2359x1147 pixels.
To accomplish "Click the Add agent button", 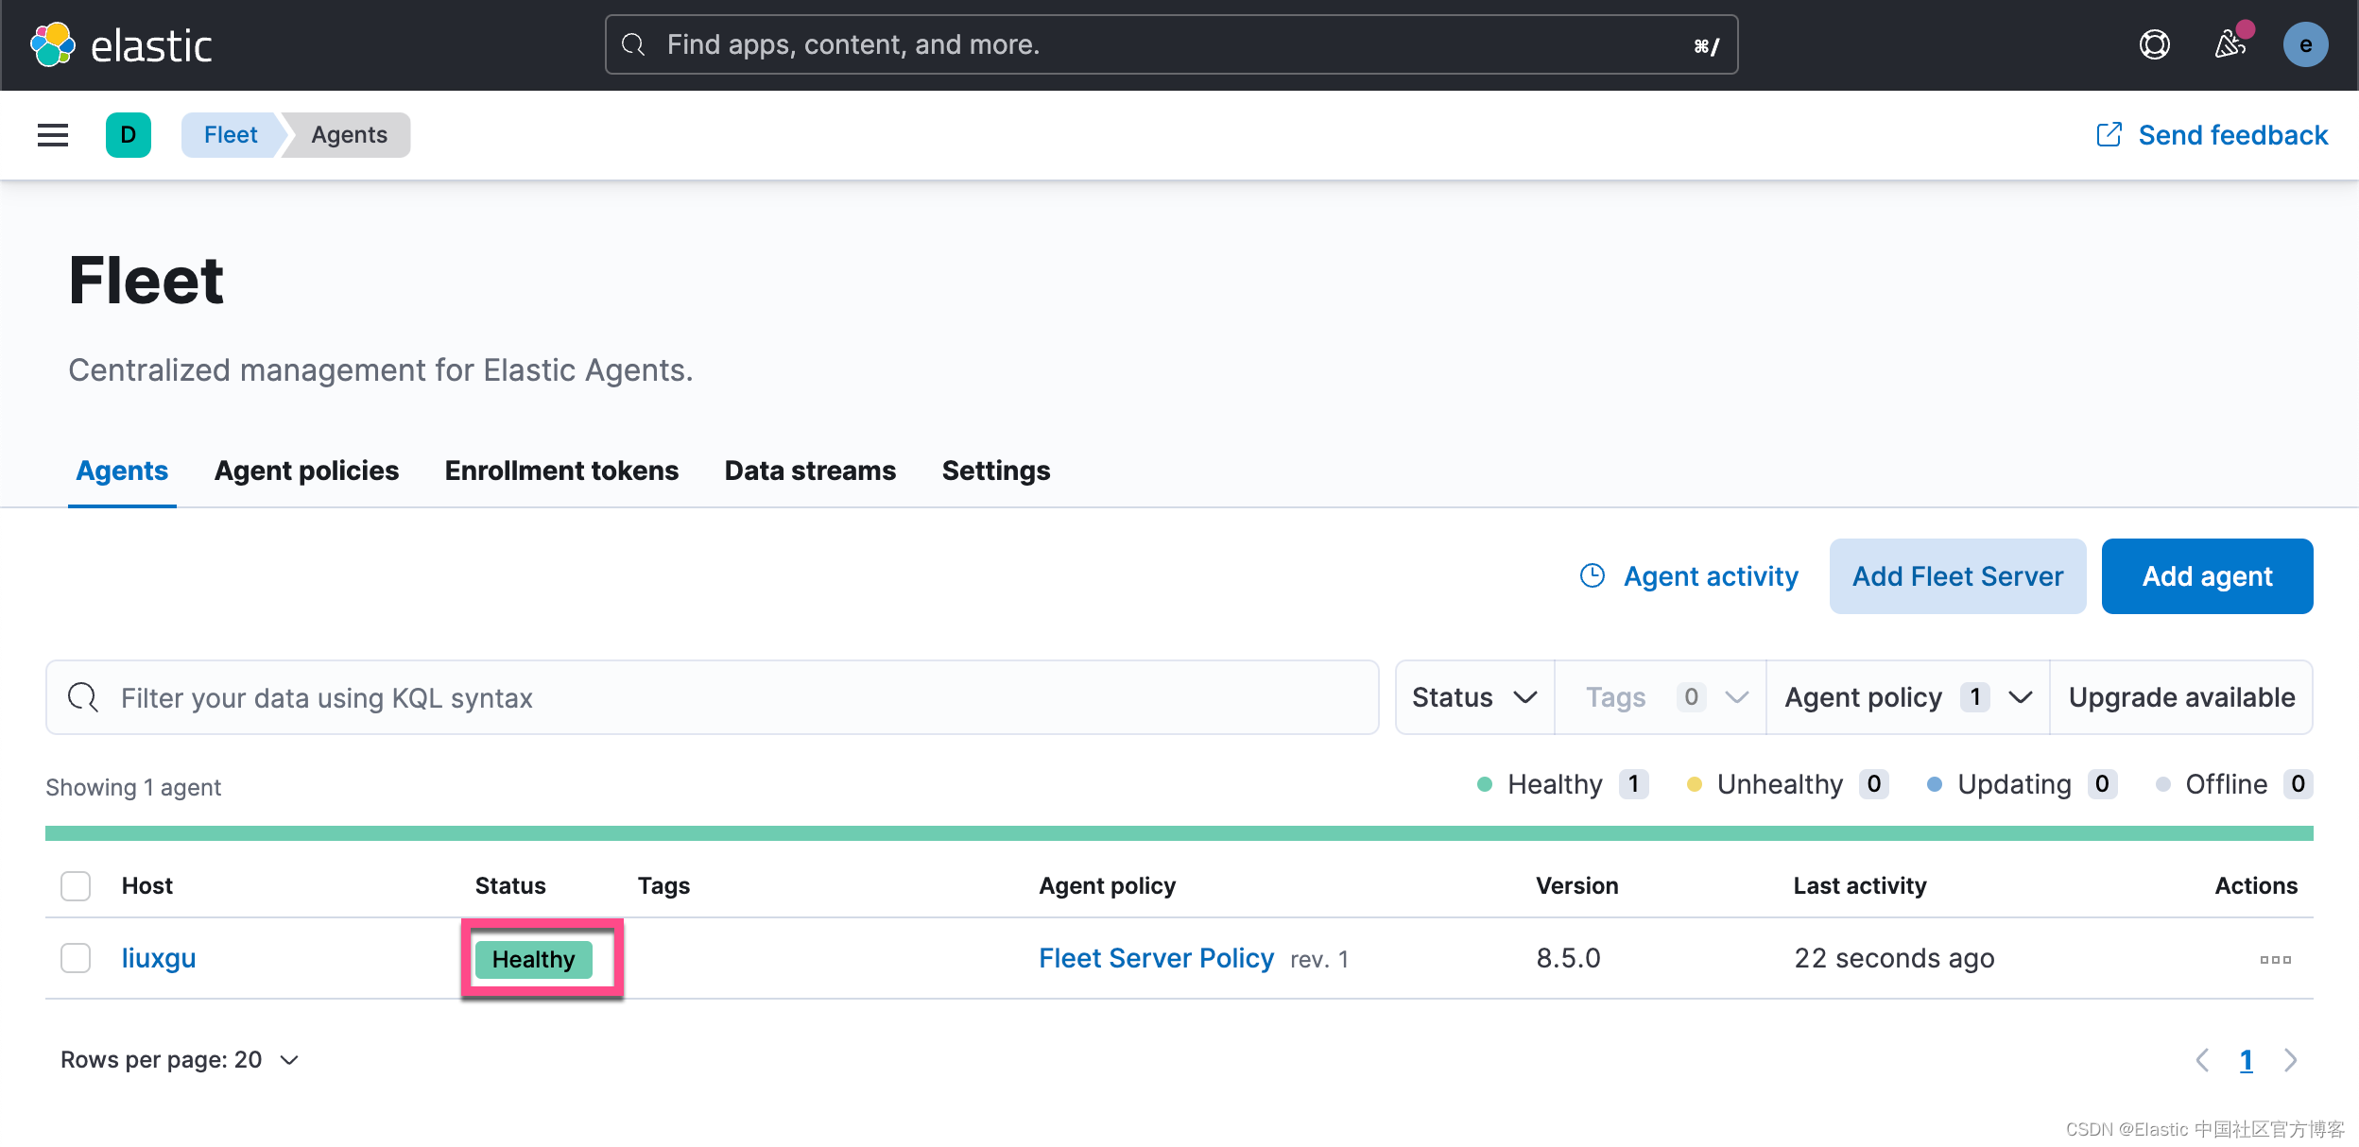I will click(2207, 576).
